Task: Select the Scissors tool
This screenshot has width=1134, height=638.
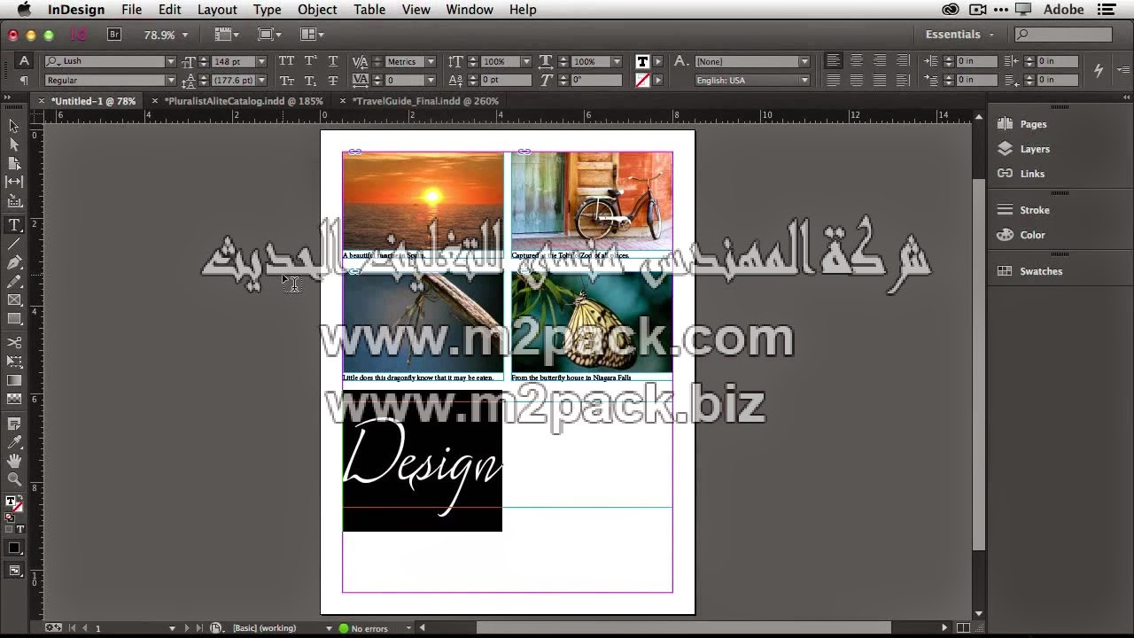Action: pyautogui.click(x=14, y=342)
